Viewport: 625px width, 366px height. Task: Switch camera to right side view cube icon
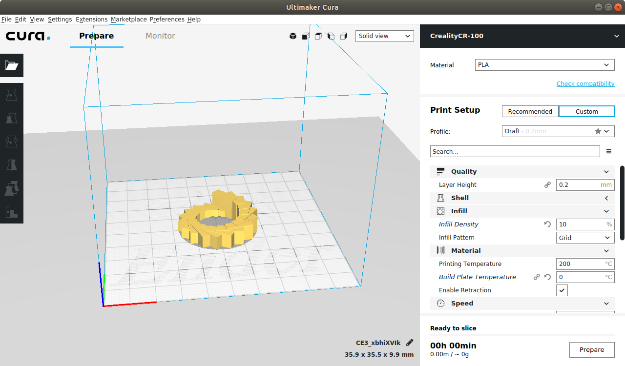(344, 36)
